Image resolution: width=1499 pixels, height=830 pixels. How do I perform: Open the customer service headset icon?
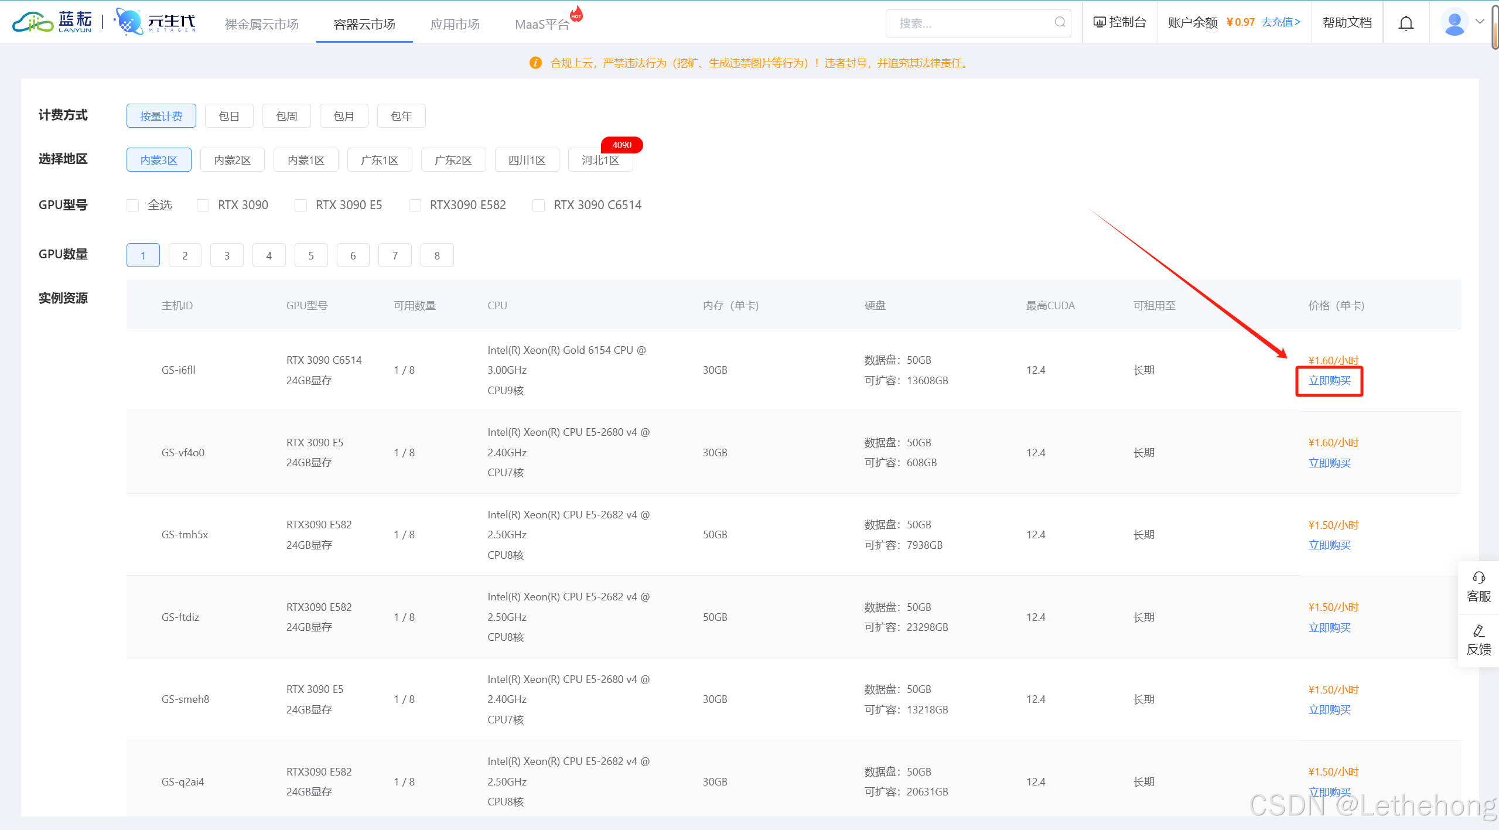coord(1478,578)
